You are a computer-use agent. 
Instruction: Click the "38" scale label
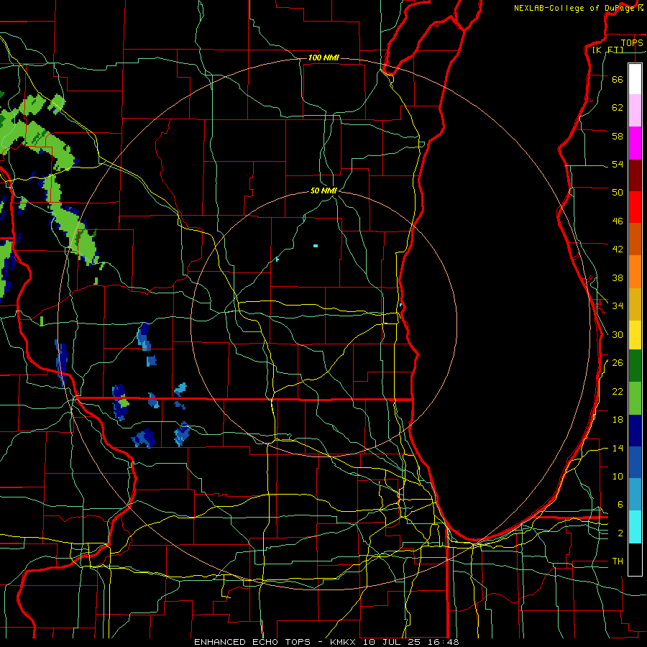coord(618,278)
